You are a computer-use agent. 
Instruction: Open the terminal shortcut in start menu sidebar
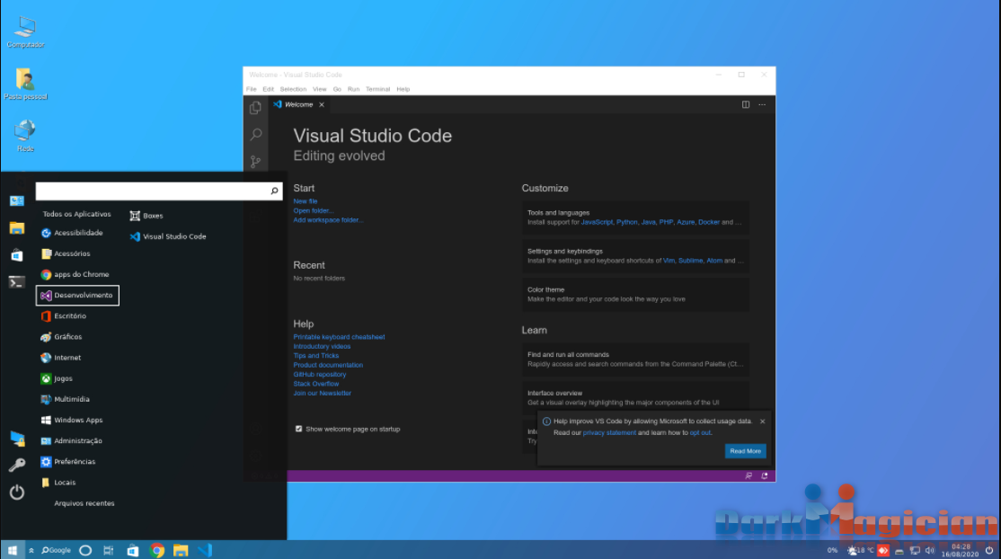point(16,281)
